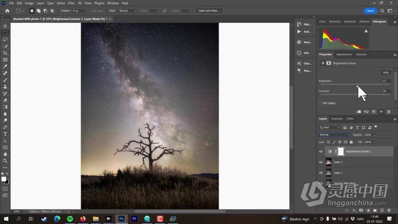Click the histogram cached data warning icon
The width and height of the screenshot is (398, 224).
click(366, 31)
